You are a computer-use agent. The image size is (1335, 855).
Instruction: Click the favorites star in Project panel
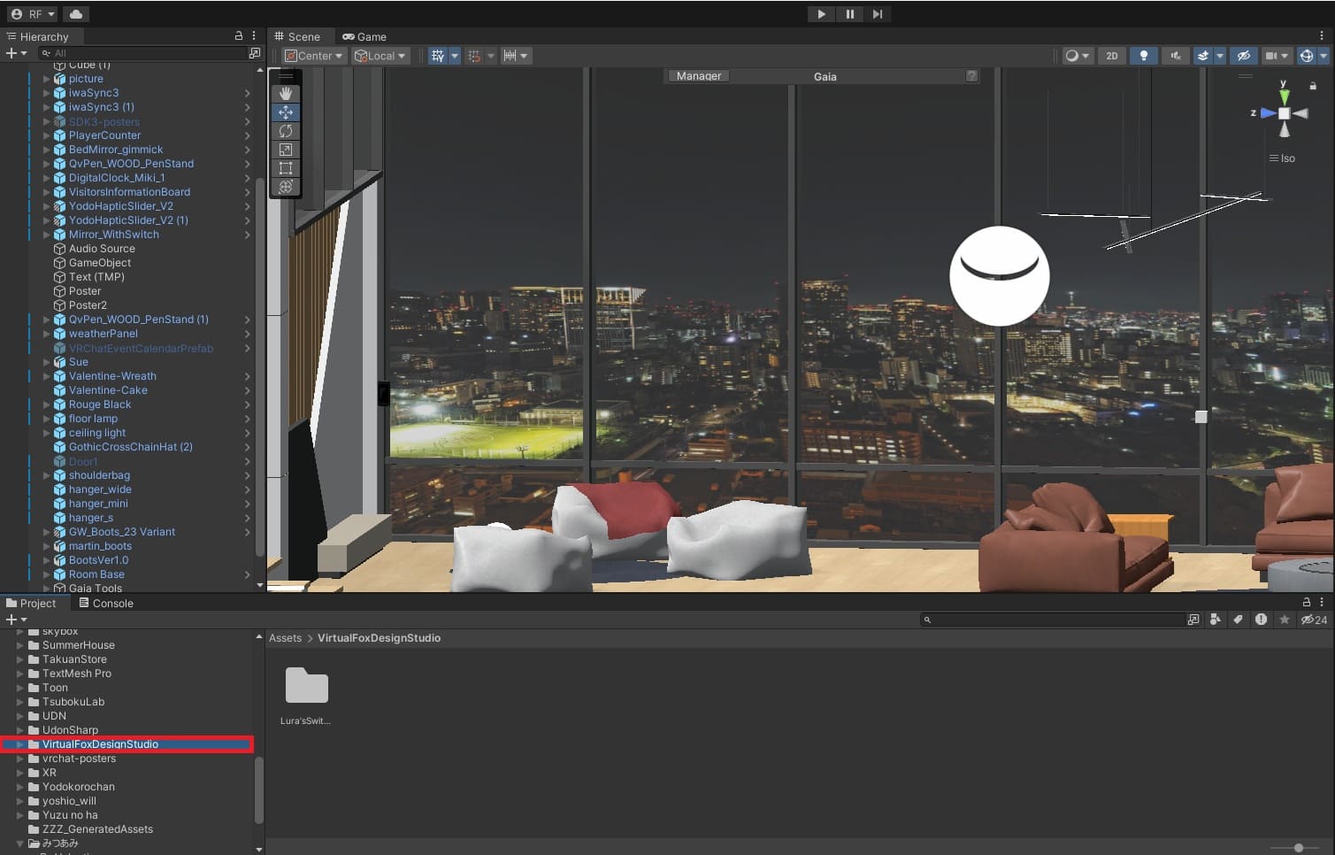pos(1284,620)
